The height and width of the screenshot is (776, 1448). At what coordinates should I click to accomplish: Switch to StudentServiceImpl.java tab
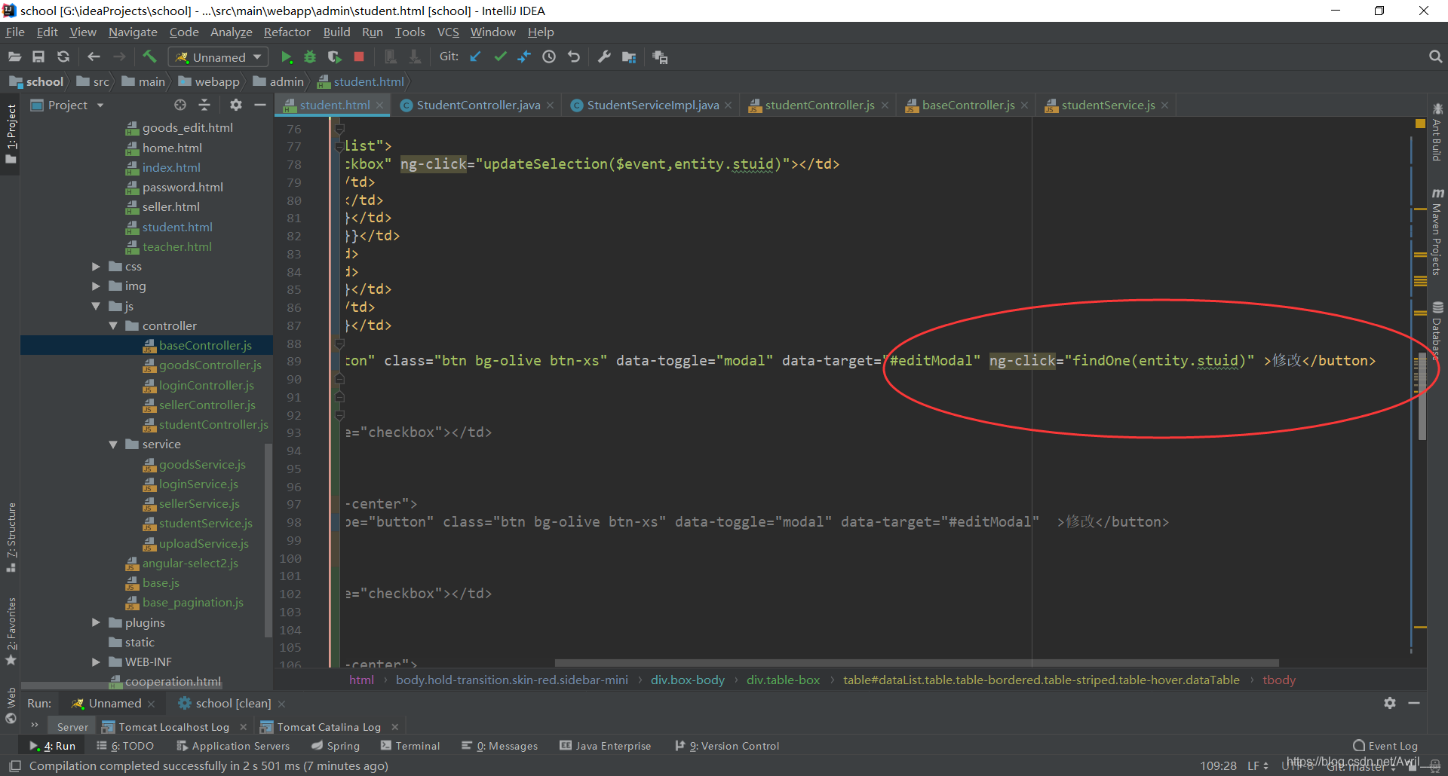click(x=652, y=105)
